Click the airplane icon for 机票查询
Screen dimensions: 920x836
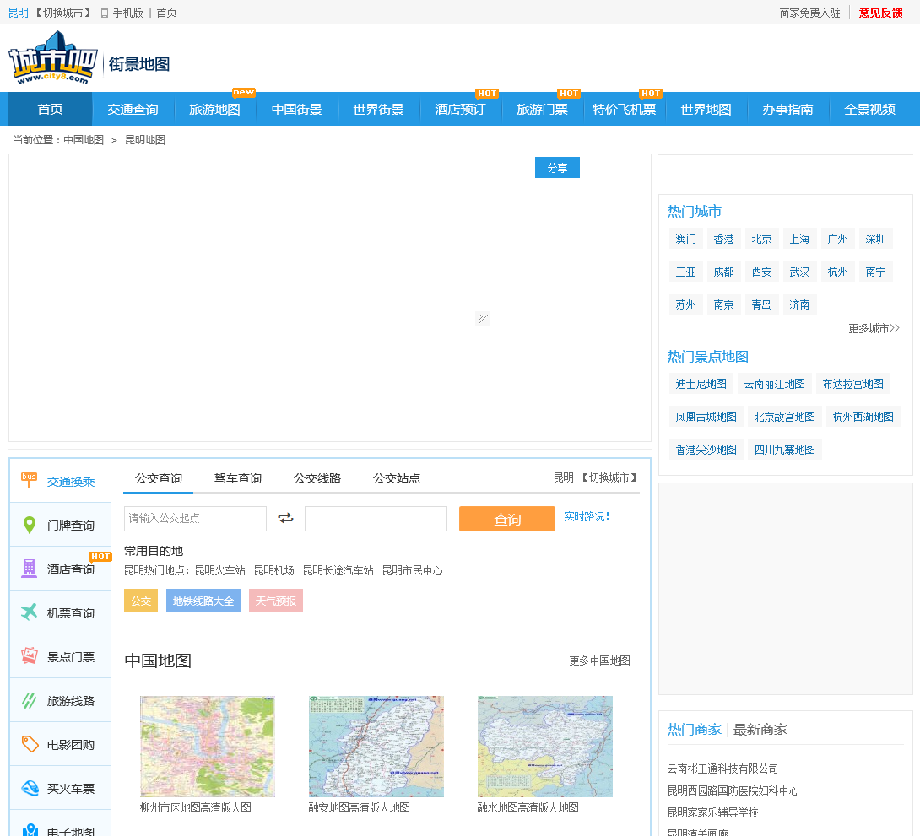point(30,612)
